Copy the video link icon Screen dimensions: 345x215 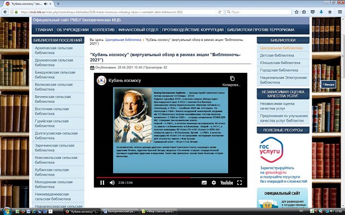tap(232, 79)
